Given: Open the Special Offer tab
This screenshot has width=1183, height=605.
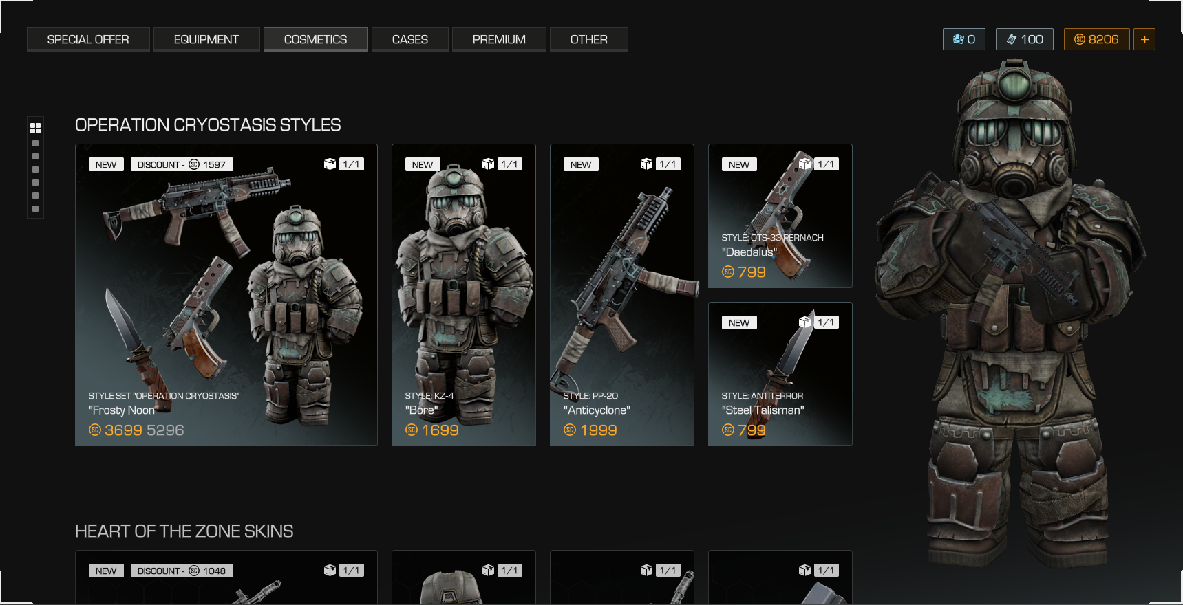Looking at the screenshot, I should point(88,39).
